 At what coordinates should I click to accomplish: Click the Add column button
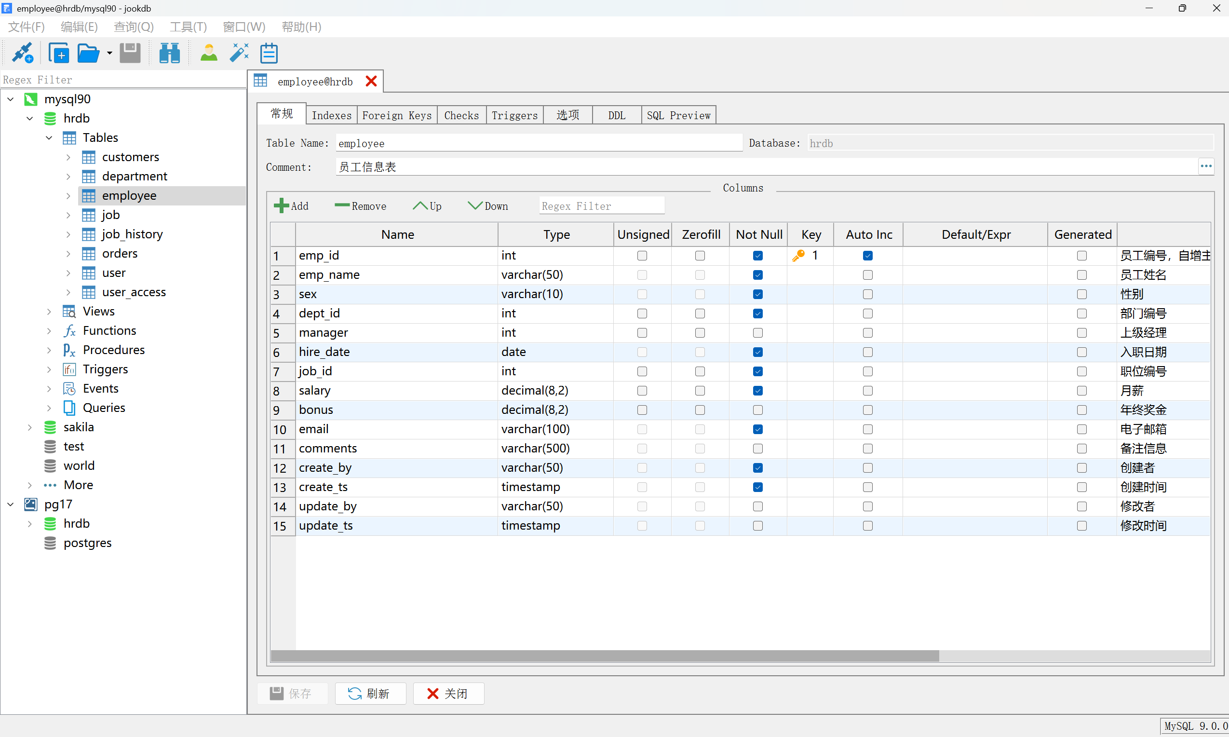click(291, 205)
